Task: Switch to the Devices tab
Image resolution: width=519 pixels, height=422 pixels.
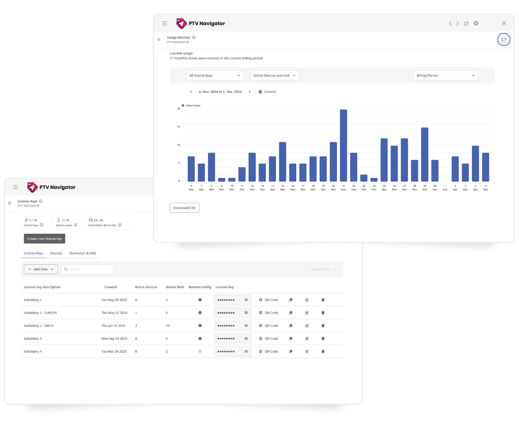Action: coord(56,253)
